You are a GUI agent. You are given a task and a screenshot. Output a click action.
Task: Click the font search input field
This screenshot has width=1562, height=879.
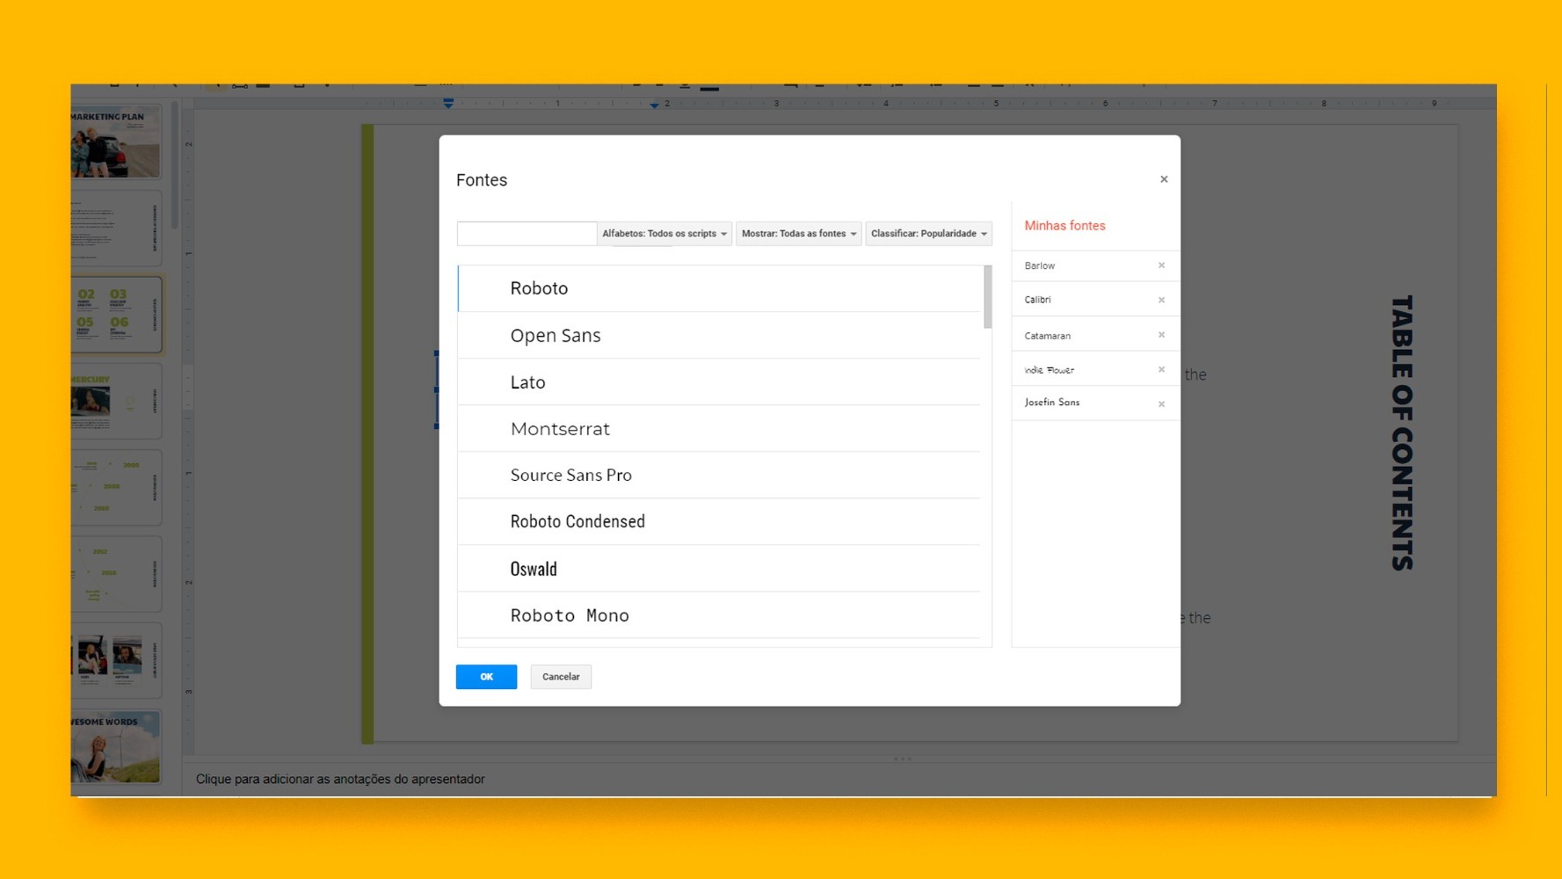(x=527, y=234)
